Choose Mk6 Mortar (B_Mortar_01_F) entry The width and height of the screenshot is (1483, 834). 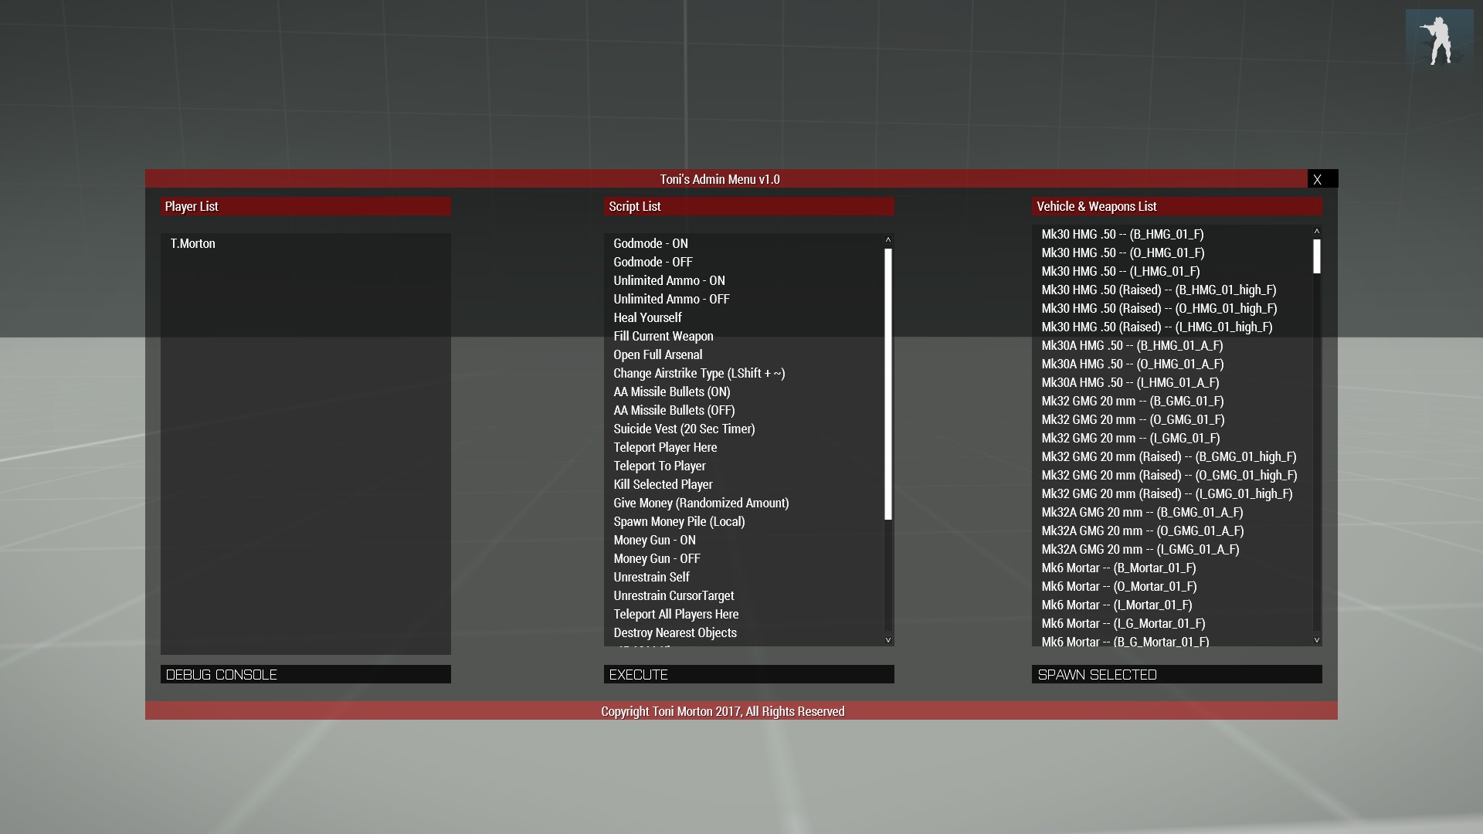coord(1118,568)
